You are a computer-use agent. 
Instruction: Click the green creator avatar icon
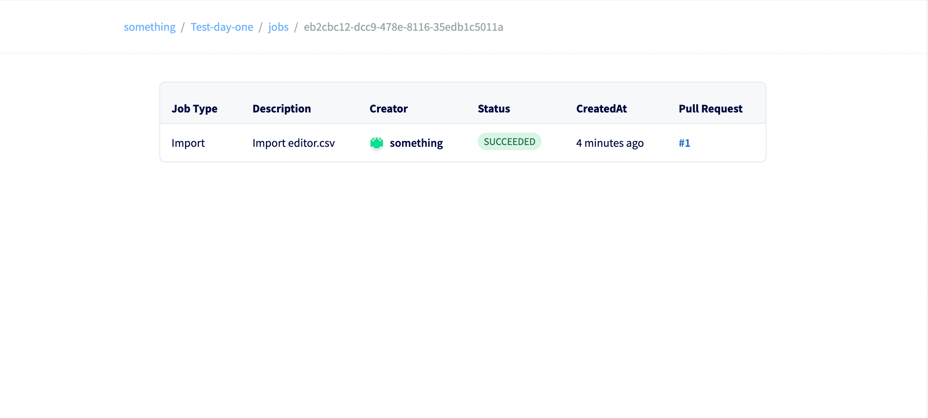point(377,143)
